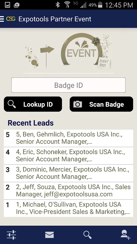Open lead 4 Eric Schoneker
Screen dimensions: 137x244
point(68,156)
